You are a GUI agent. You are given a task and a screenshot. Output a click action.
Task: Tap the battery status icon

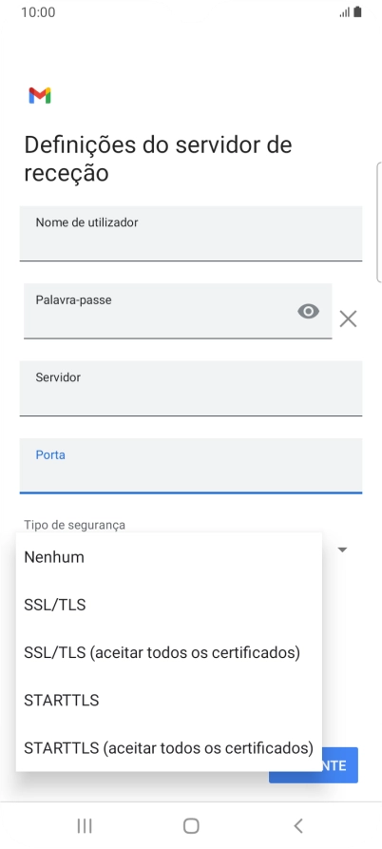point(357,12)
